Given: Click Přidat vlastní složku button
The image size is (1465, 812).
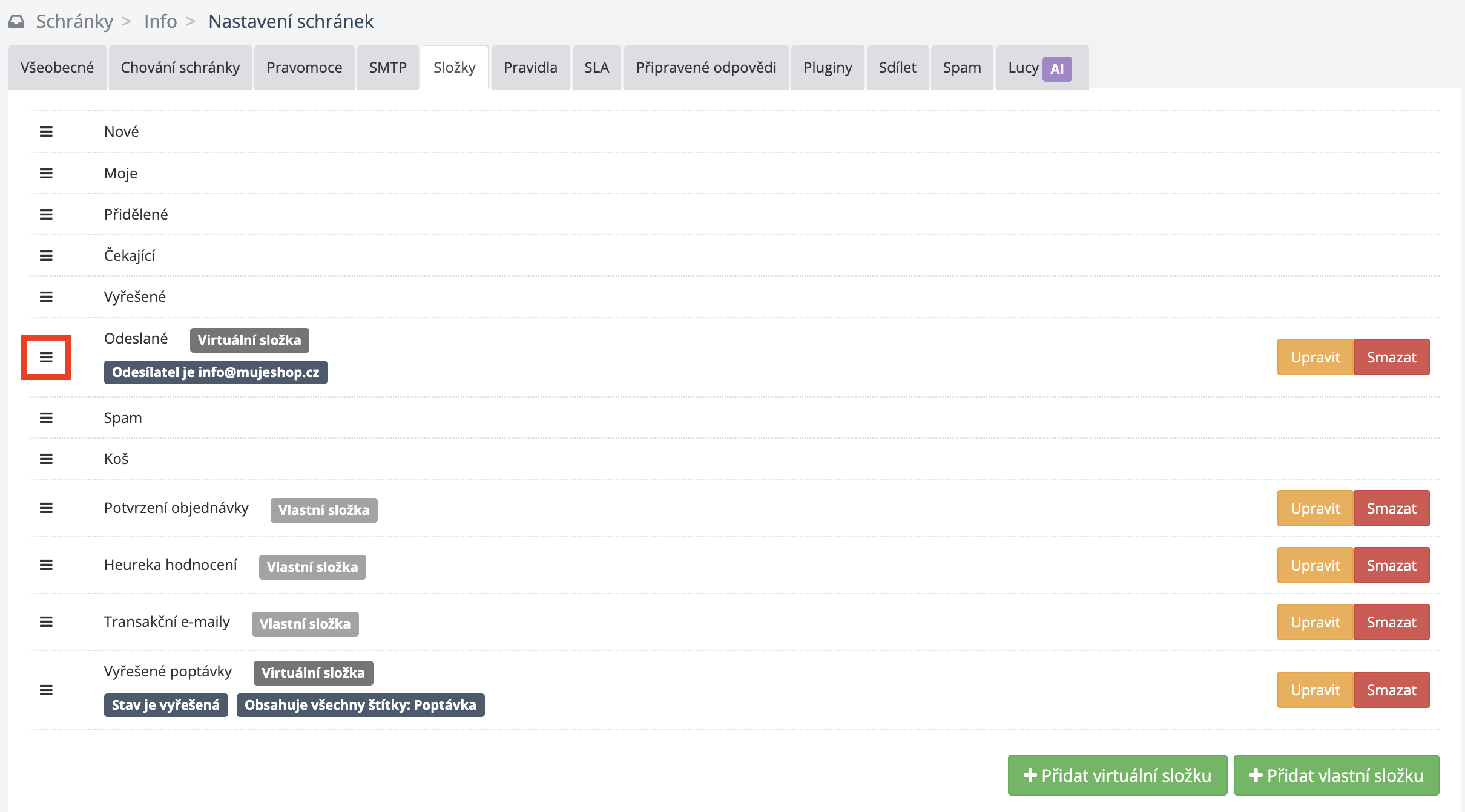Looking at the screenshot, I should pyautogui.click(x=1336, y=775).
